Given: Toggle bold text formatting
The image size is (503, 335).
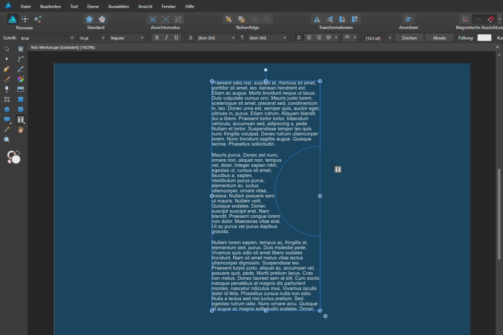Looking at the screenshot, I should pos(157,38).
